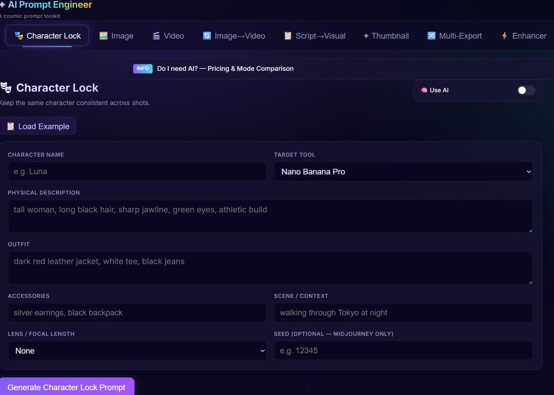Screen dimensions: 554x395
Task: Enable the Use AI toggle switch
Action: (525, 90)
